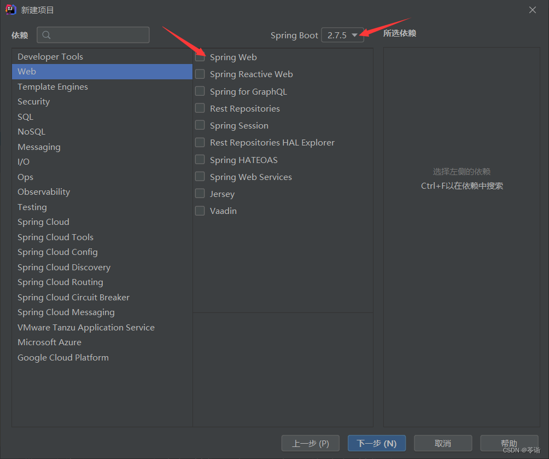Cancel with the 取消 button

[443, 443]
